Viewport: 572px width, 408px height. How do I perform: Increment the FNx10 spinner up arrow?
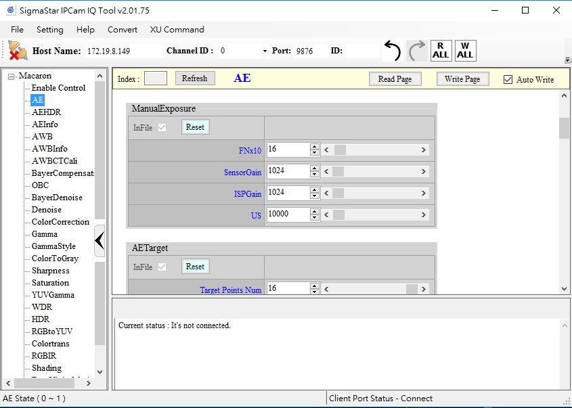point(314,146)
